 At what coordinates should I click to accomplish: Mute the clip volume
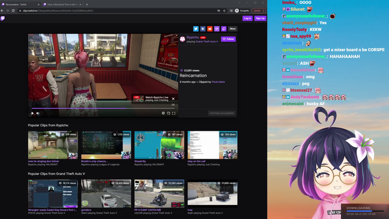click(x=38, y=114)
